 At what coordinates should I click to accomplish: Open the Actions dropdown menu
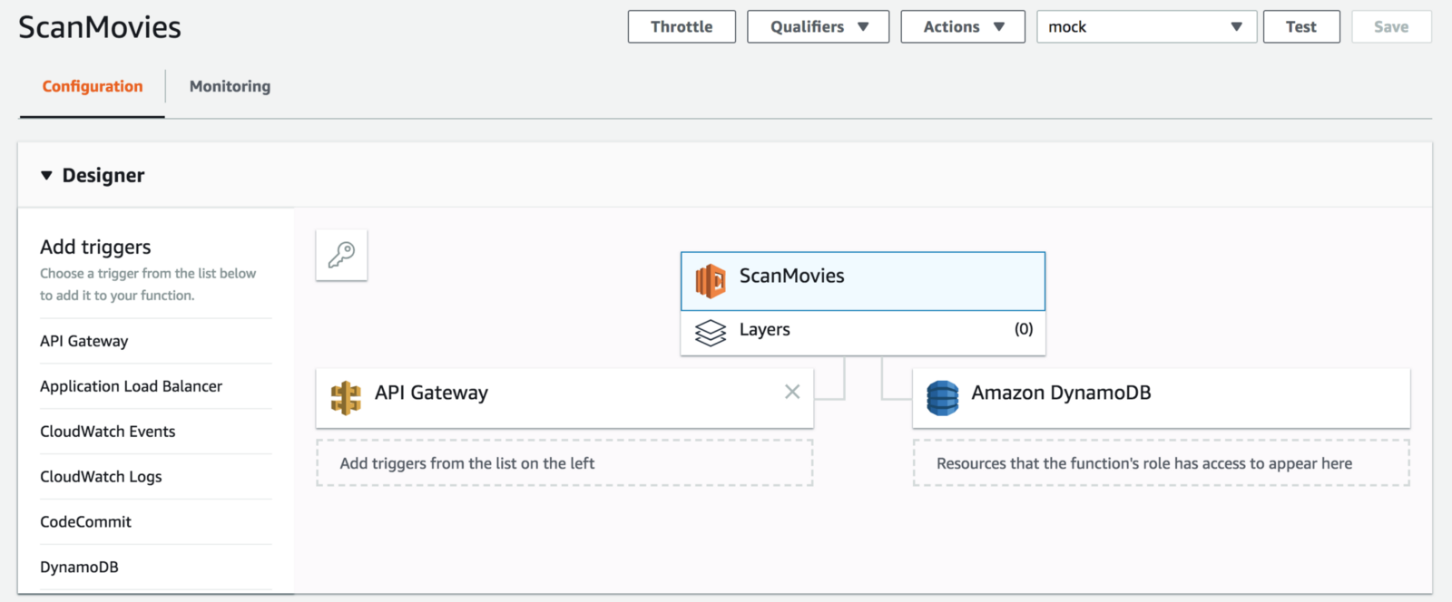pos(962,27)
